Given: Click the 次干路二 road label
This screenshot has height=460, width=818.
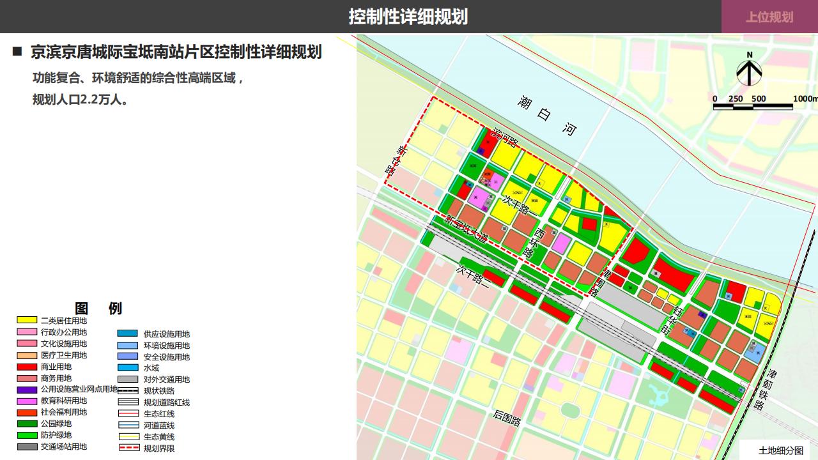Looking at the screenshot, I should point(474,275).
